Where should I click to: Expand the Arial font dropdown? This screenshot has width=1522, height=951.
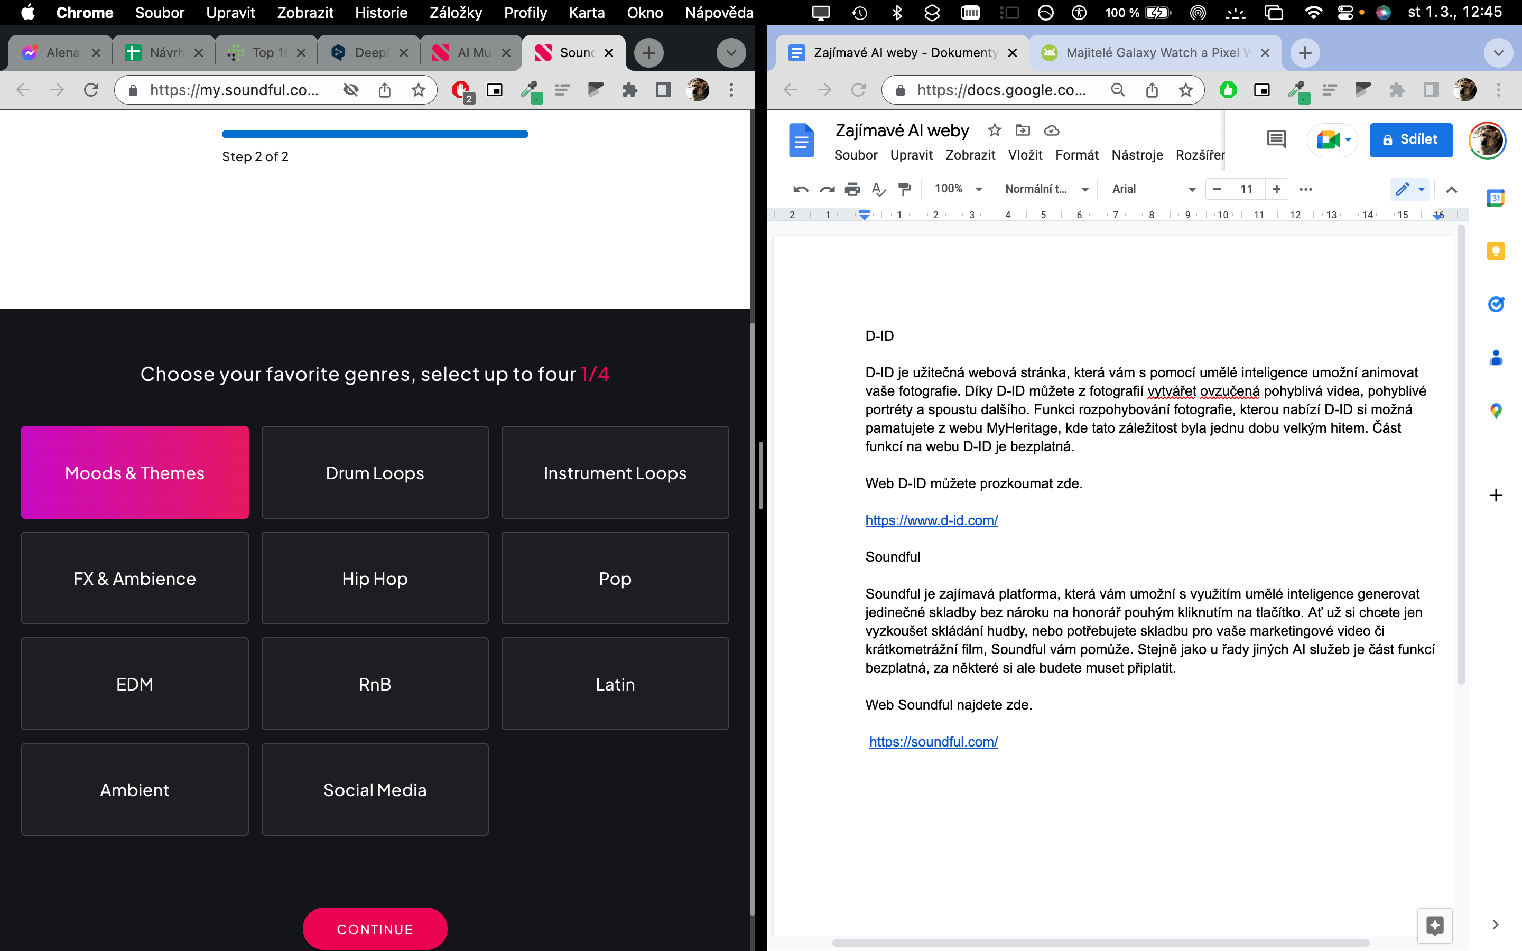[1153, 189]
